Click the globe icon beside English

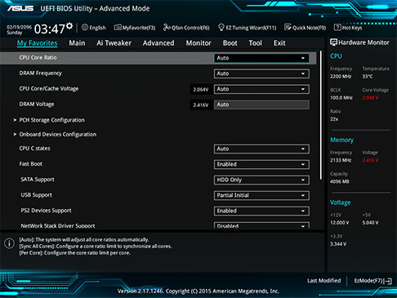coord(85,27)
